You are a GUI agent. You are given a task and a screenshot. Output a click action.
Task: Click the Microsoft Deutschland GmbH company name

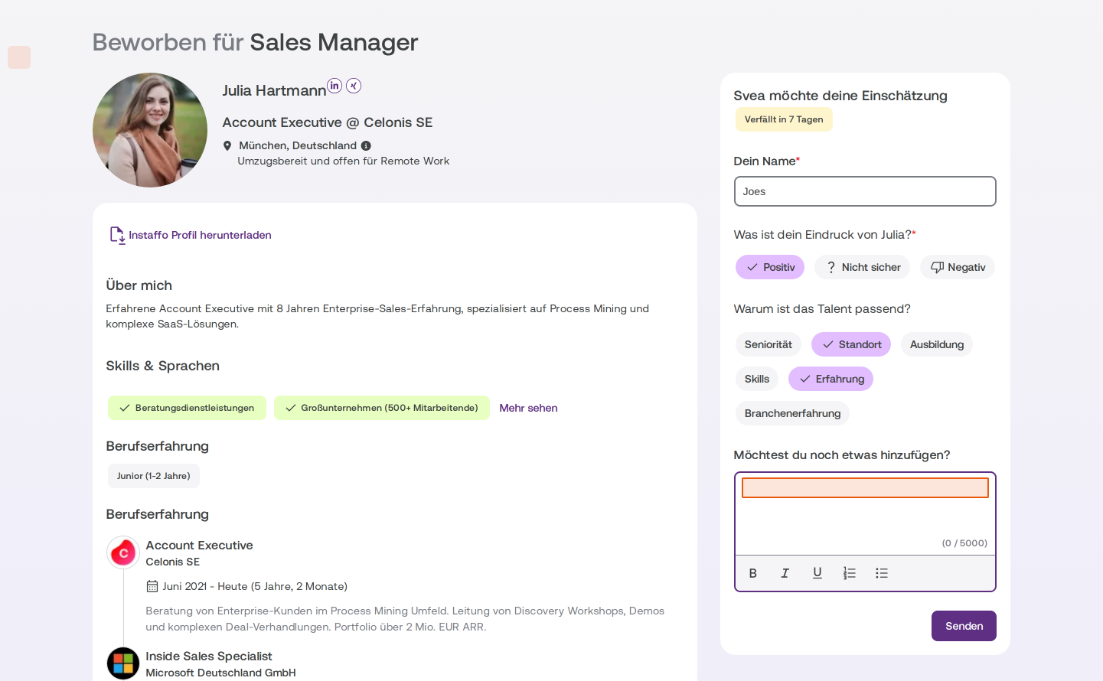click(x=221, y=673)
